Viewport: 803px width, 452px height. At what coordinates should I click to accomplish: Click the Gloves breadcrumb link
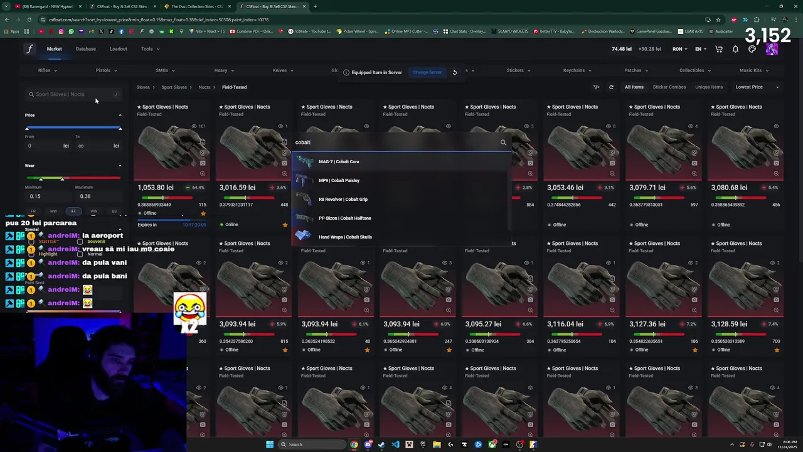click(143, 87)
